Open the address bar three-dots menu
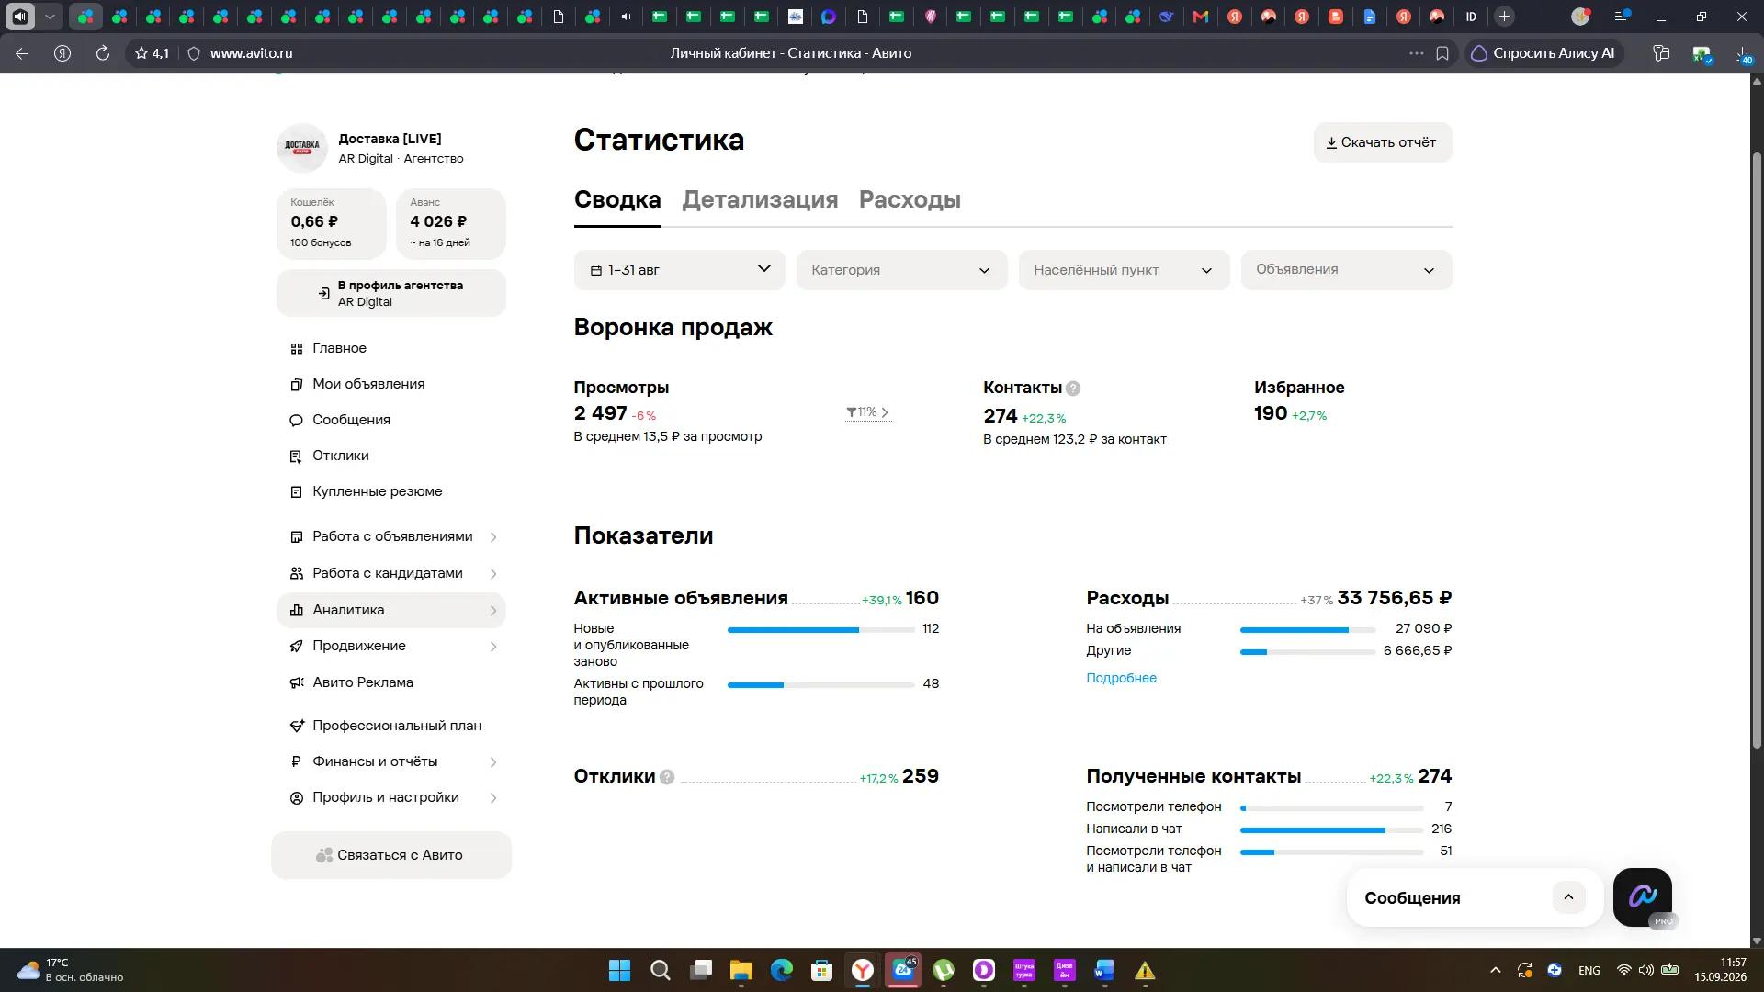Viewport: 1764px width, 992px height. click(1416, 53)
